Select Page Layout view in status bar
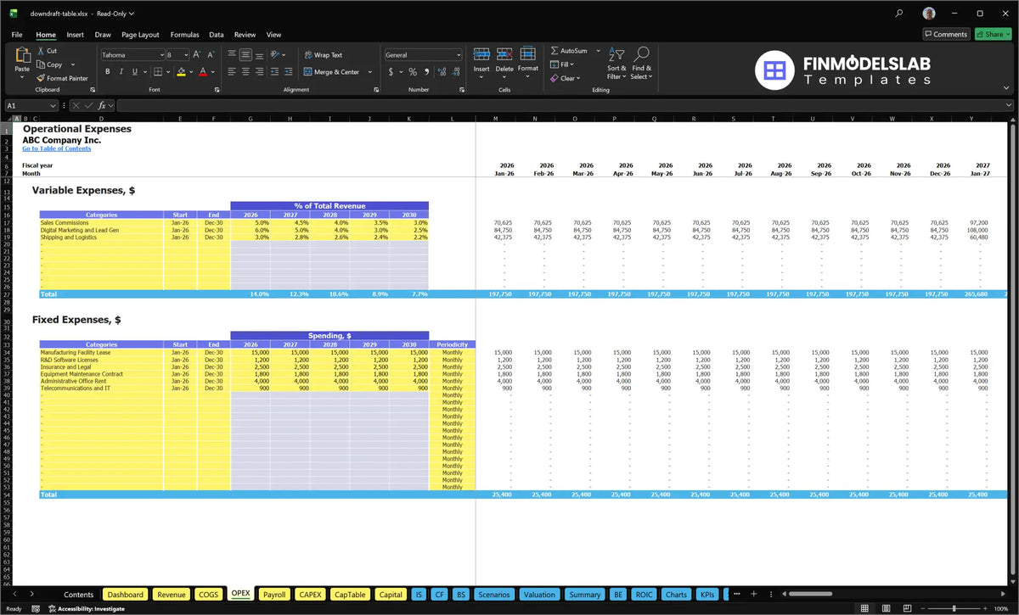This screenshot has width=1019, height=615. pos(887,608)
